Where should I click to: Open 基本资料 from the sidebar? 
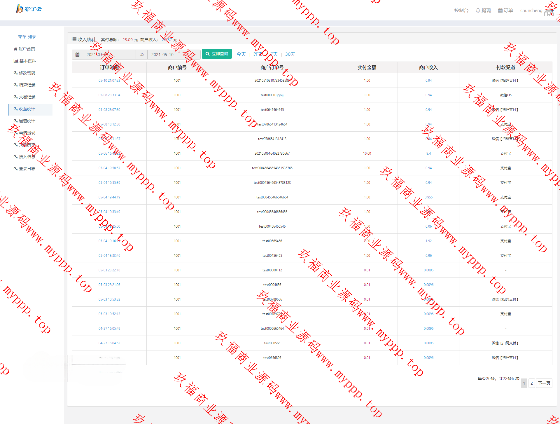click(27, 61)
